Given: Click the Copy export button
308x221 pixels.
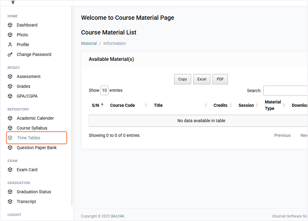Looking at the screenshot, I should [x=182, y=79].
